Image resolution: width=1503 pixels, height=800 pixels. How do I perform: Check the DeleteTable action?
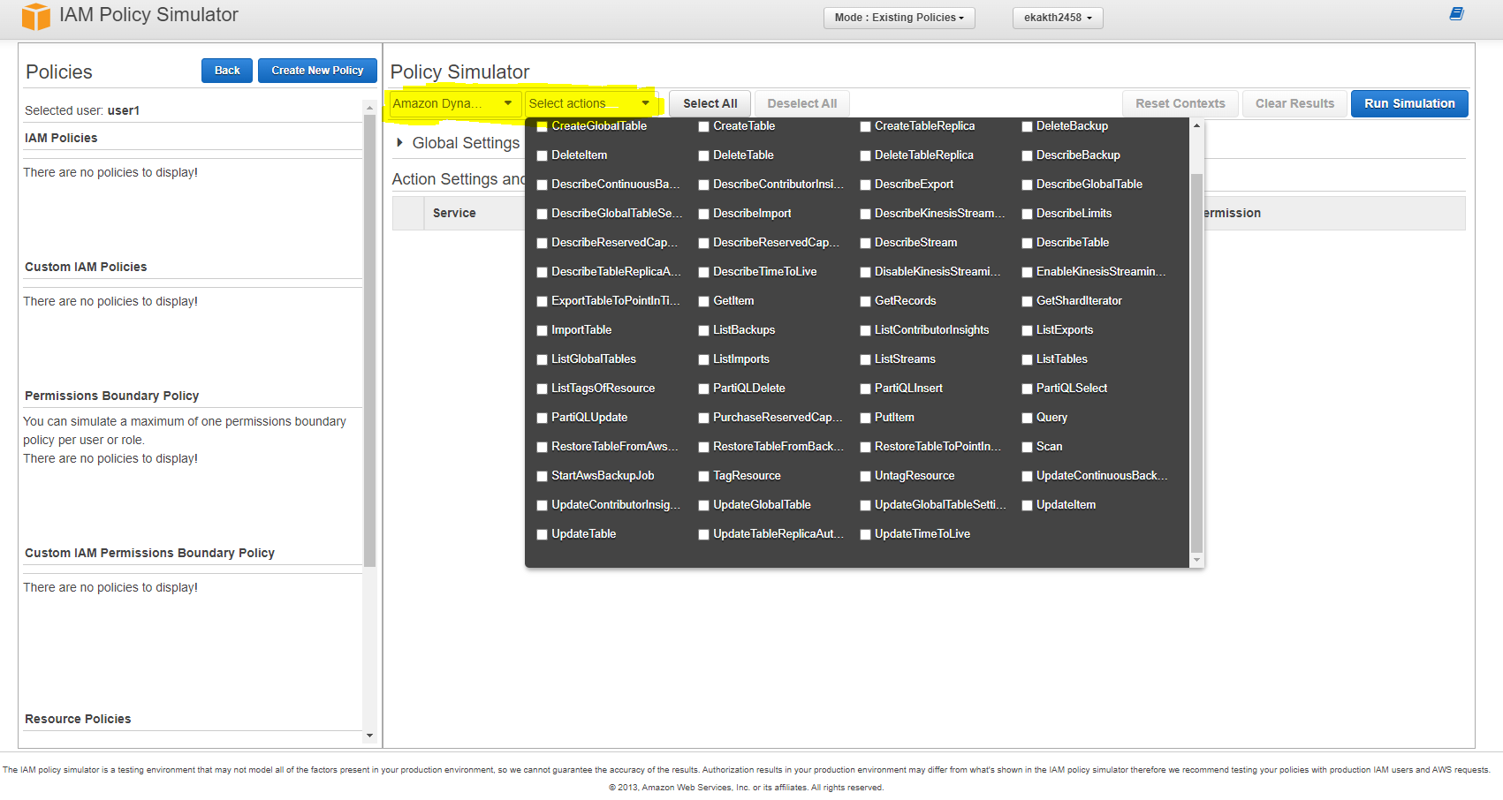click(x=704, y=156)
